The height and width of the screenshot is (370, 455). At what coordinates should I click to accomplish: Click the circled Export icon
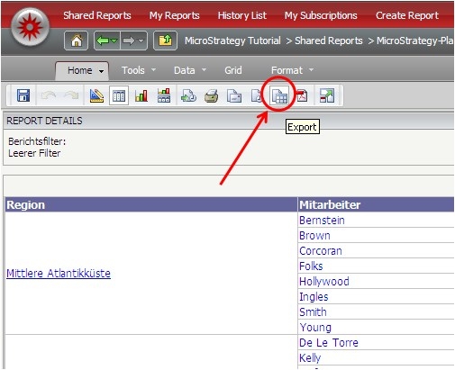click(x=279, y=95)
